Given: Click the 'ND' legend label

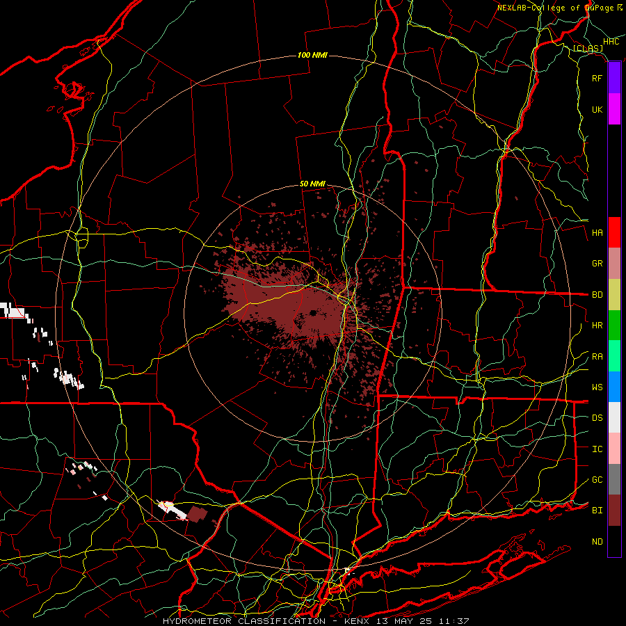Looking at the screenshot, I should [597, 542].
